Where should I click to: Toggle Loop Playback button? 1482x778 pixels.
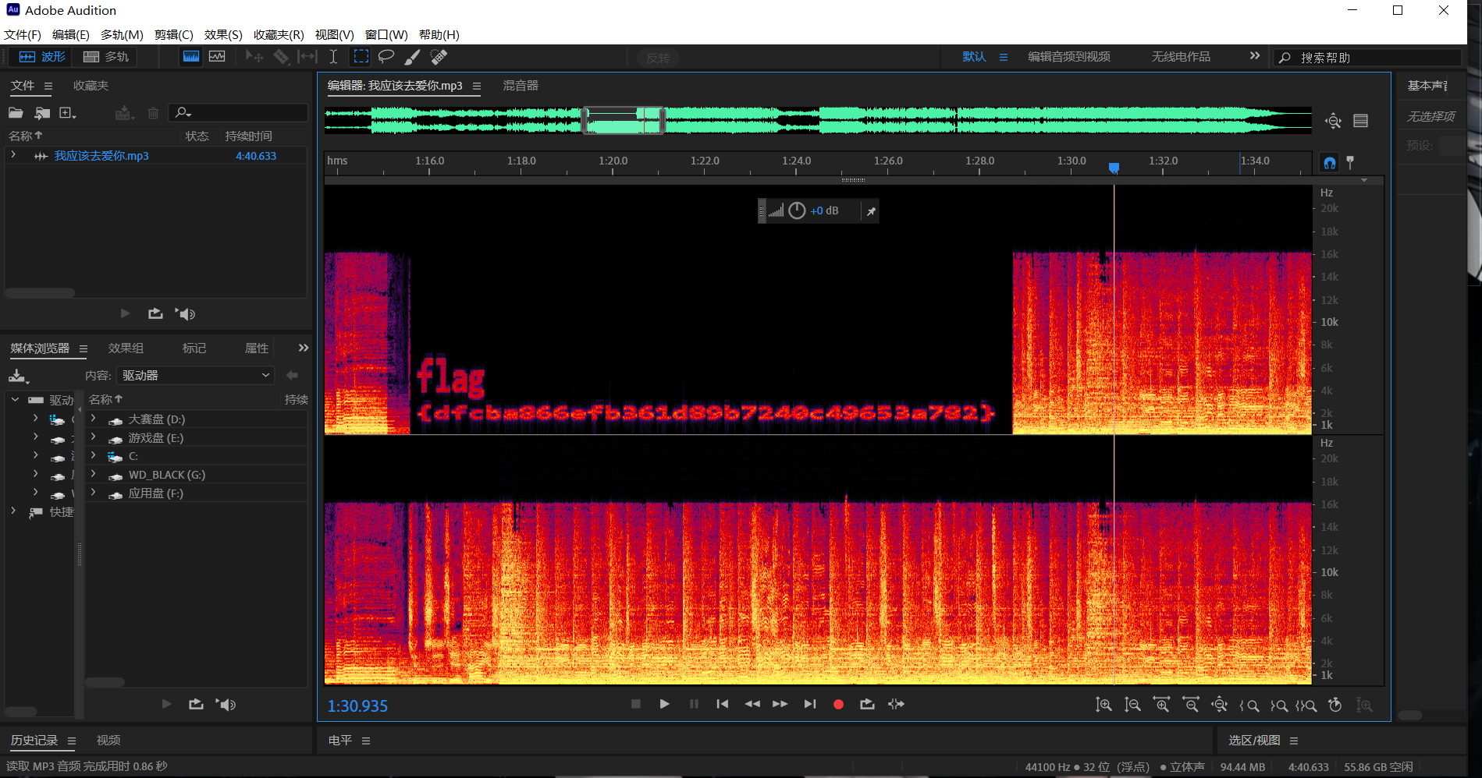pos(867,704)
